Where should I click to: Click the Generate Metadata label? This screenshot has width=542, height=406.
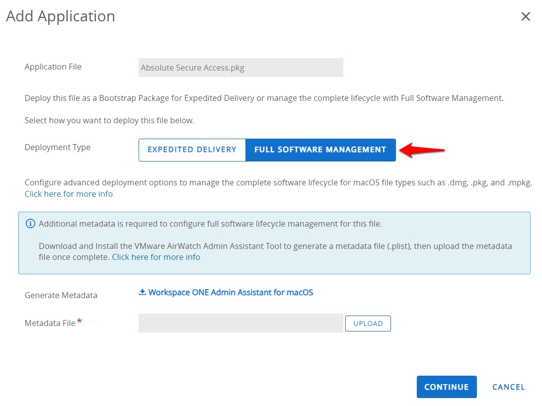click(x=61, y=295)
